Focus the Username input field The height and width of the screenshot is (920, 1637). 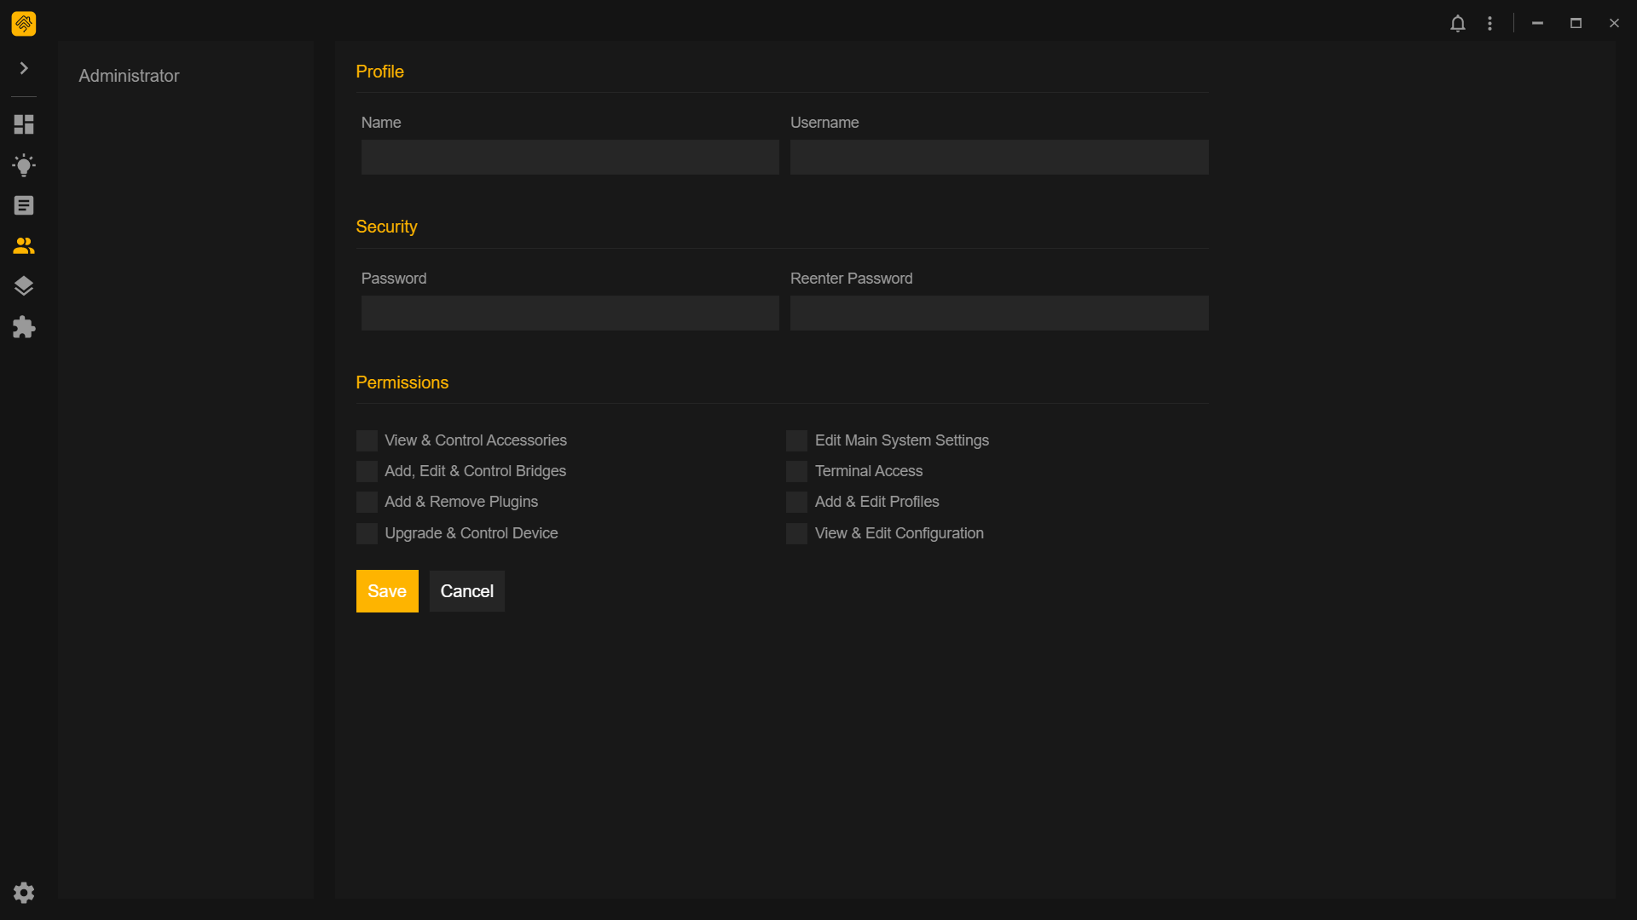pos(998,158)
